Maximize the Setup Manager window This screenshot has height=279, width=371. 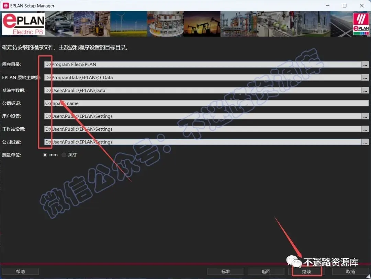point(345,5)
